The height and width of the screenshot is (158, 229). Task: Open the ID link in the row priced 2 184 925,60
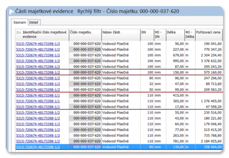coord(38,141)
